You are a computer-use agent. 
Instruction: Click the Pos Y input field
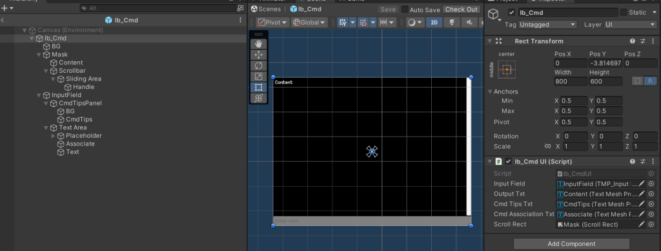tap(605, 64)
